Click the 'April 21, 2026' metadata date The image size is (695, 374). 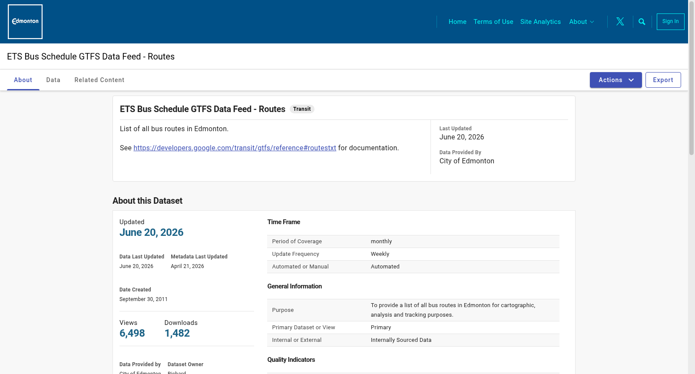[x=187, y=266]
